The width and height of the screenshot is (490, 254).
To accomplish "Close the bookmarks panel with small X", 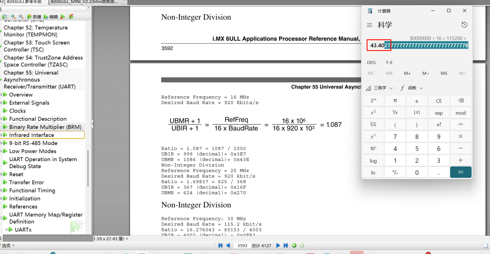I will pyautogui.click(x=88, y=7).
